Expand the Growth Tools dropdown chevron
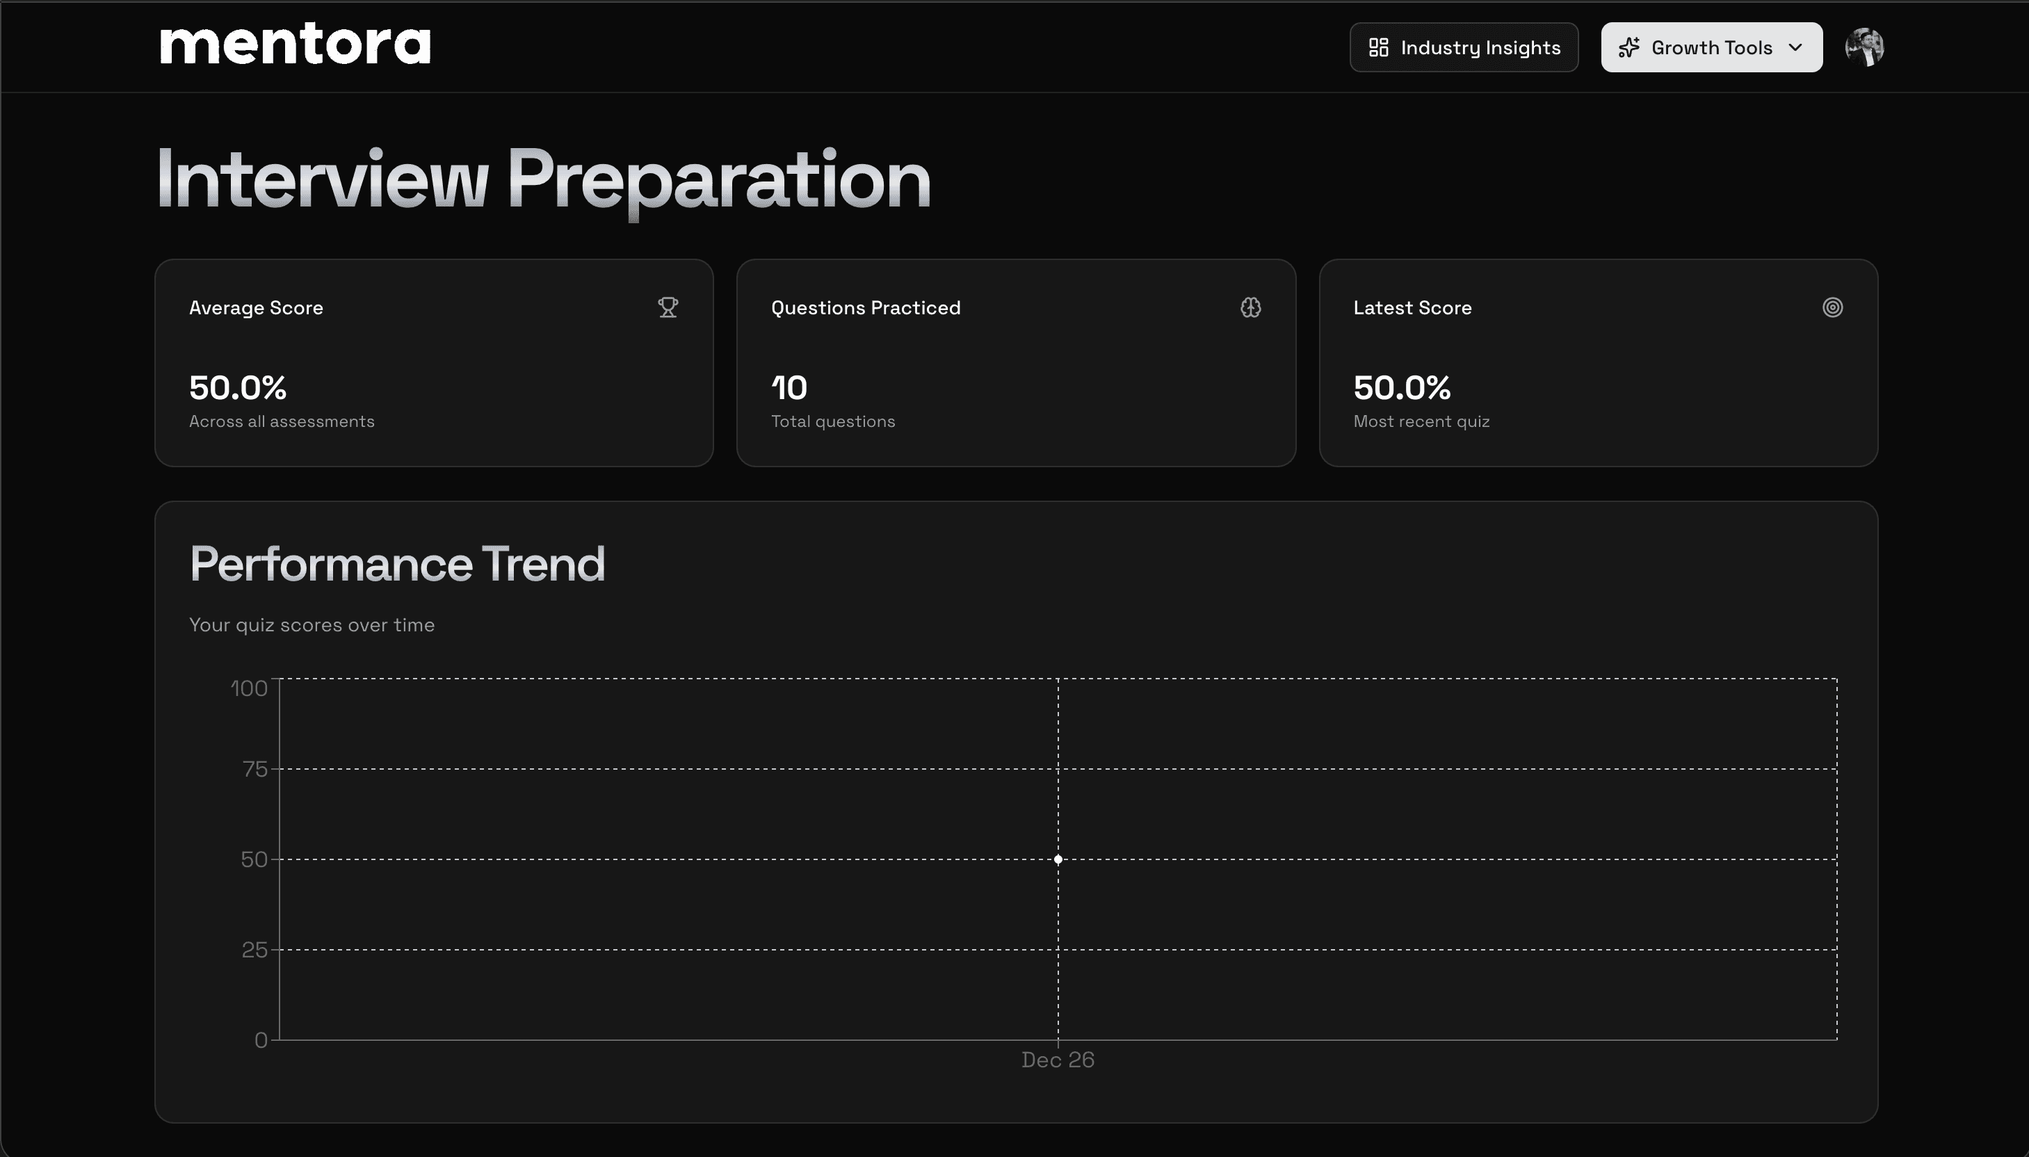This screenshot has height=1157, width=2029. pyautogui.click(x=1795, y=48)
